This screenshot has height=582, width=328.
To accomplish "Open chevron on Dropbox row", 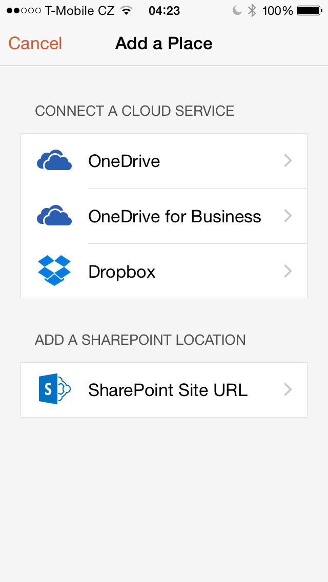I will tap(288, 272).
